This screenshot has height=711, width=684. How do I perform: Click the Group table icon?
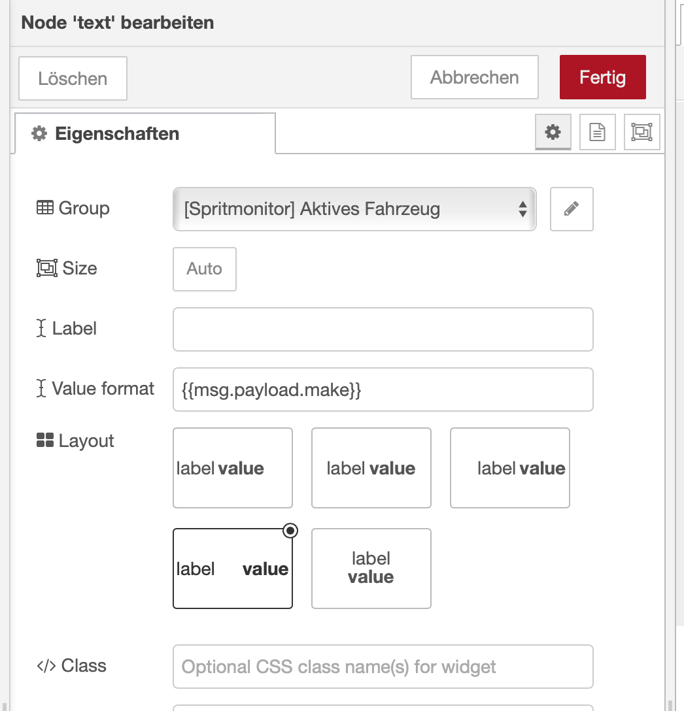(x=45, y=208)
